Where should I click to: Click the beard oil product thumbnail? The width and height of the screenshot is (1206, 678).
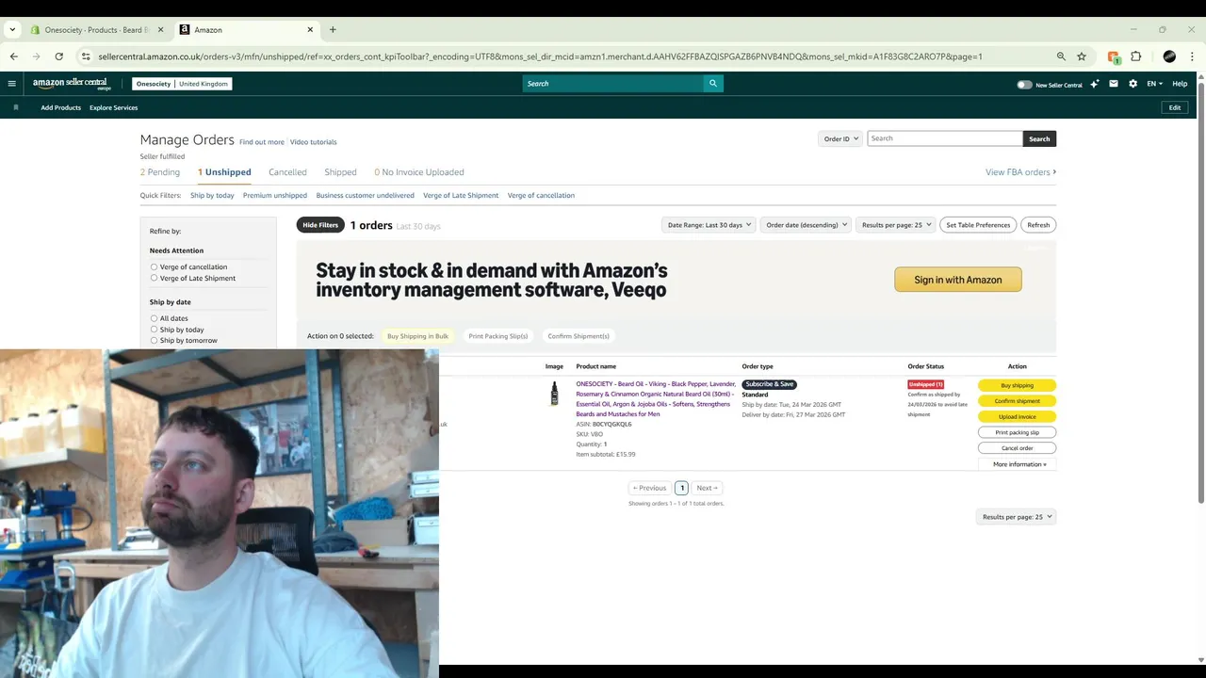(554, 394)
